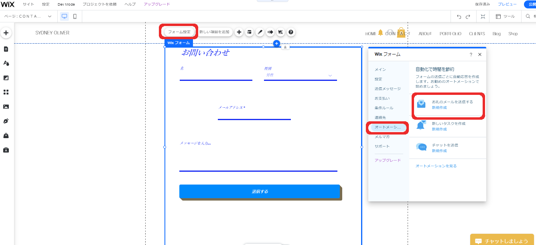The width and height of the screenshot is (536, 245).
Task: Open the Dev Mode menu
Action: [66, 4]
